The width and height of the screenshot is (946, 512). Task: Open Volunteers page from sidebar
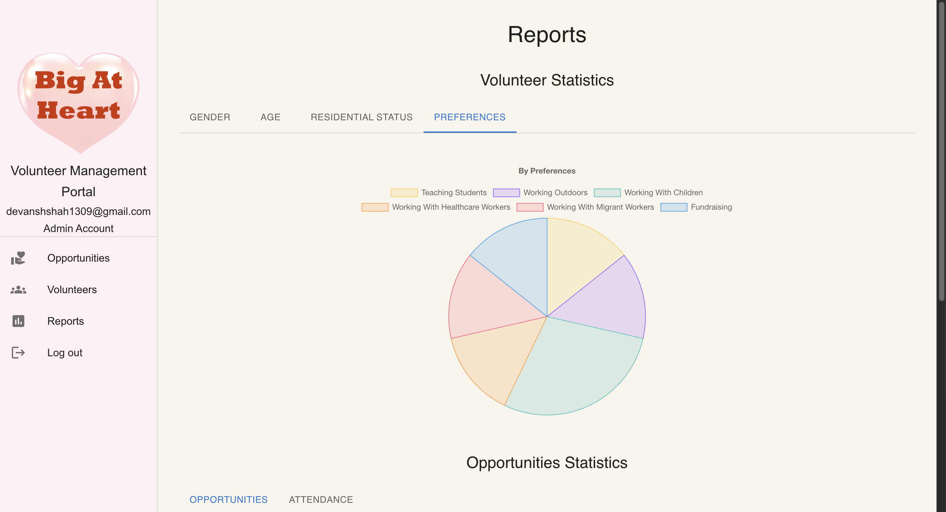click(72, 290)
